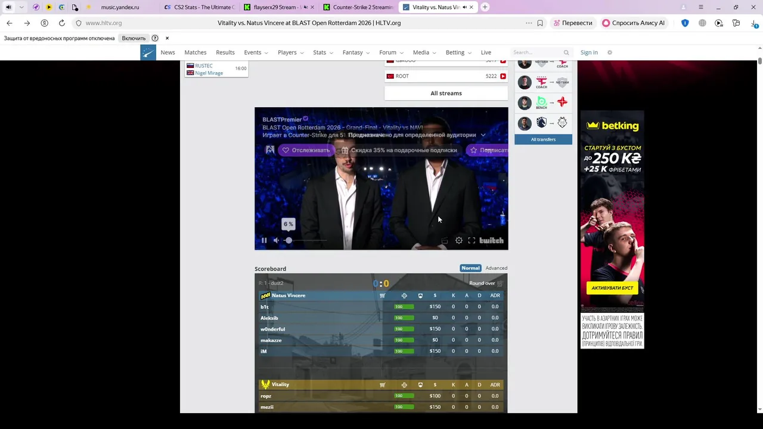Expand the Forum dropdown menu
Screen dimensions: 763x429
(x=391, y=52)
